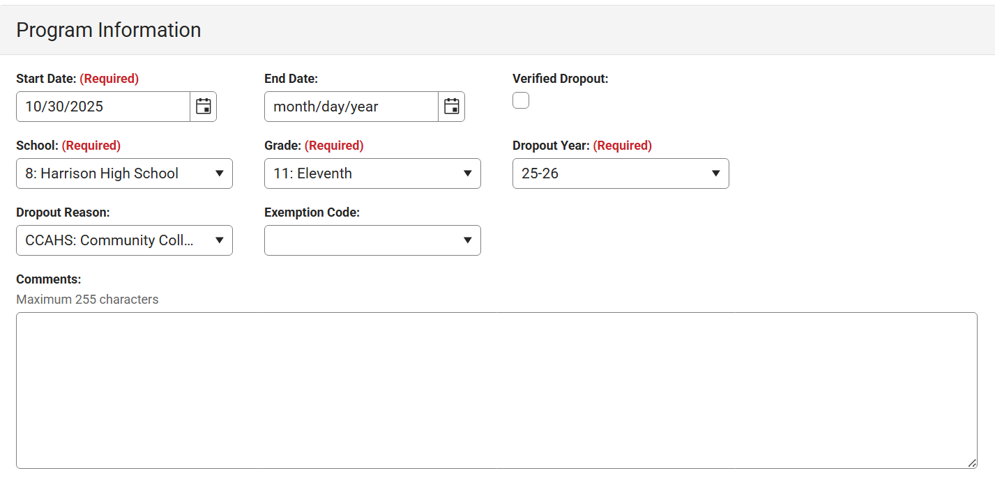Expand the Grade dropdown

coord(372,173)
